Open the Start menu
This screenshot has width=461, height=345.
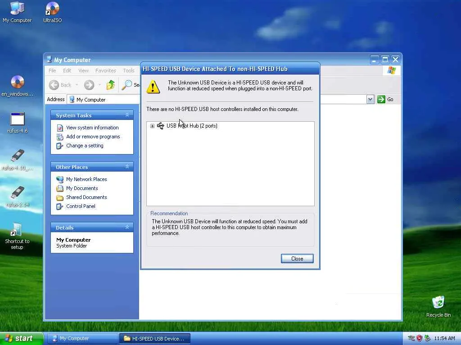[22, 339]
